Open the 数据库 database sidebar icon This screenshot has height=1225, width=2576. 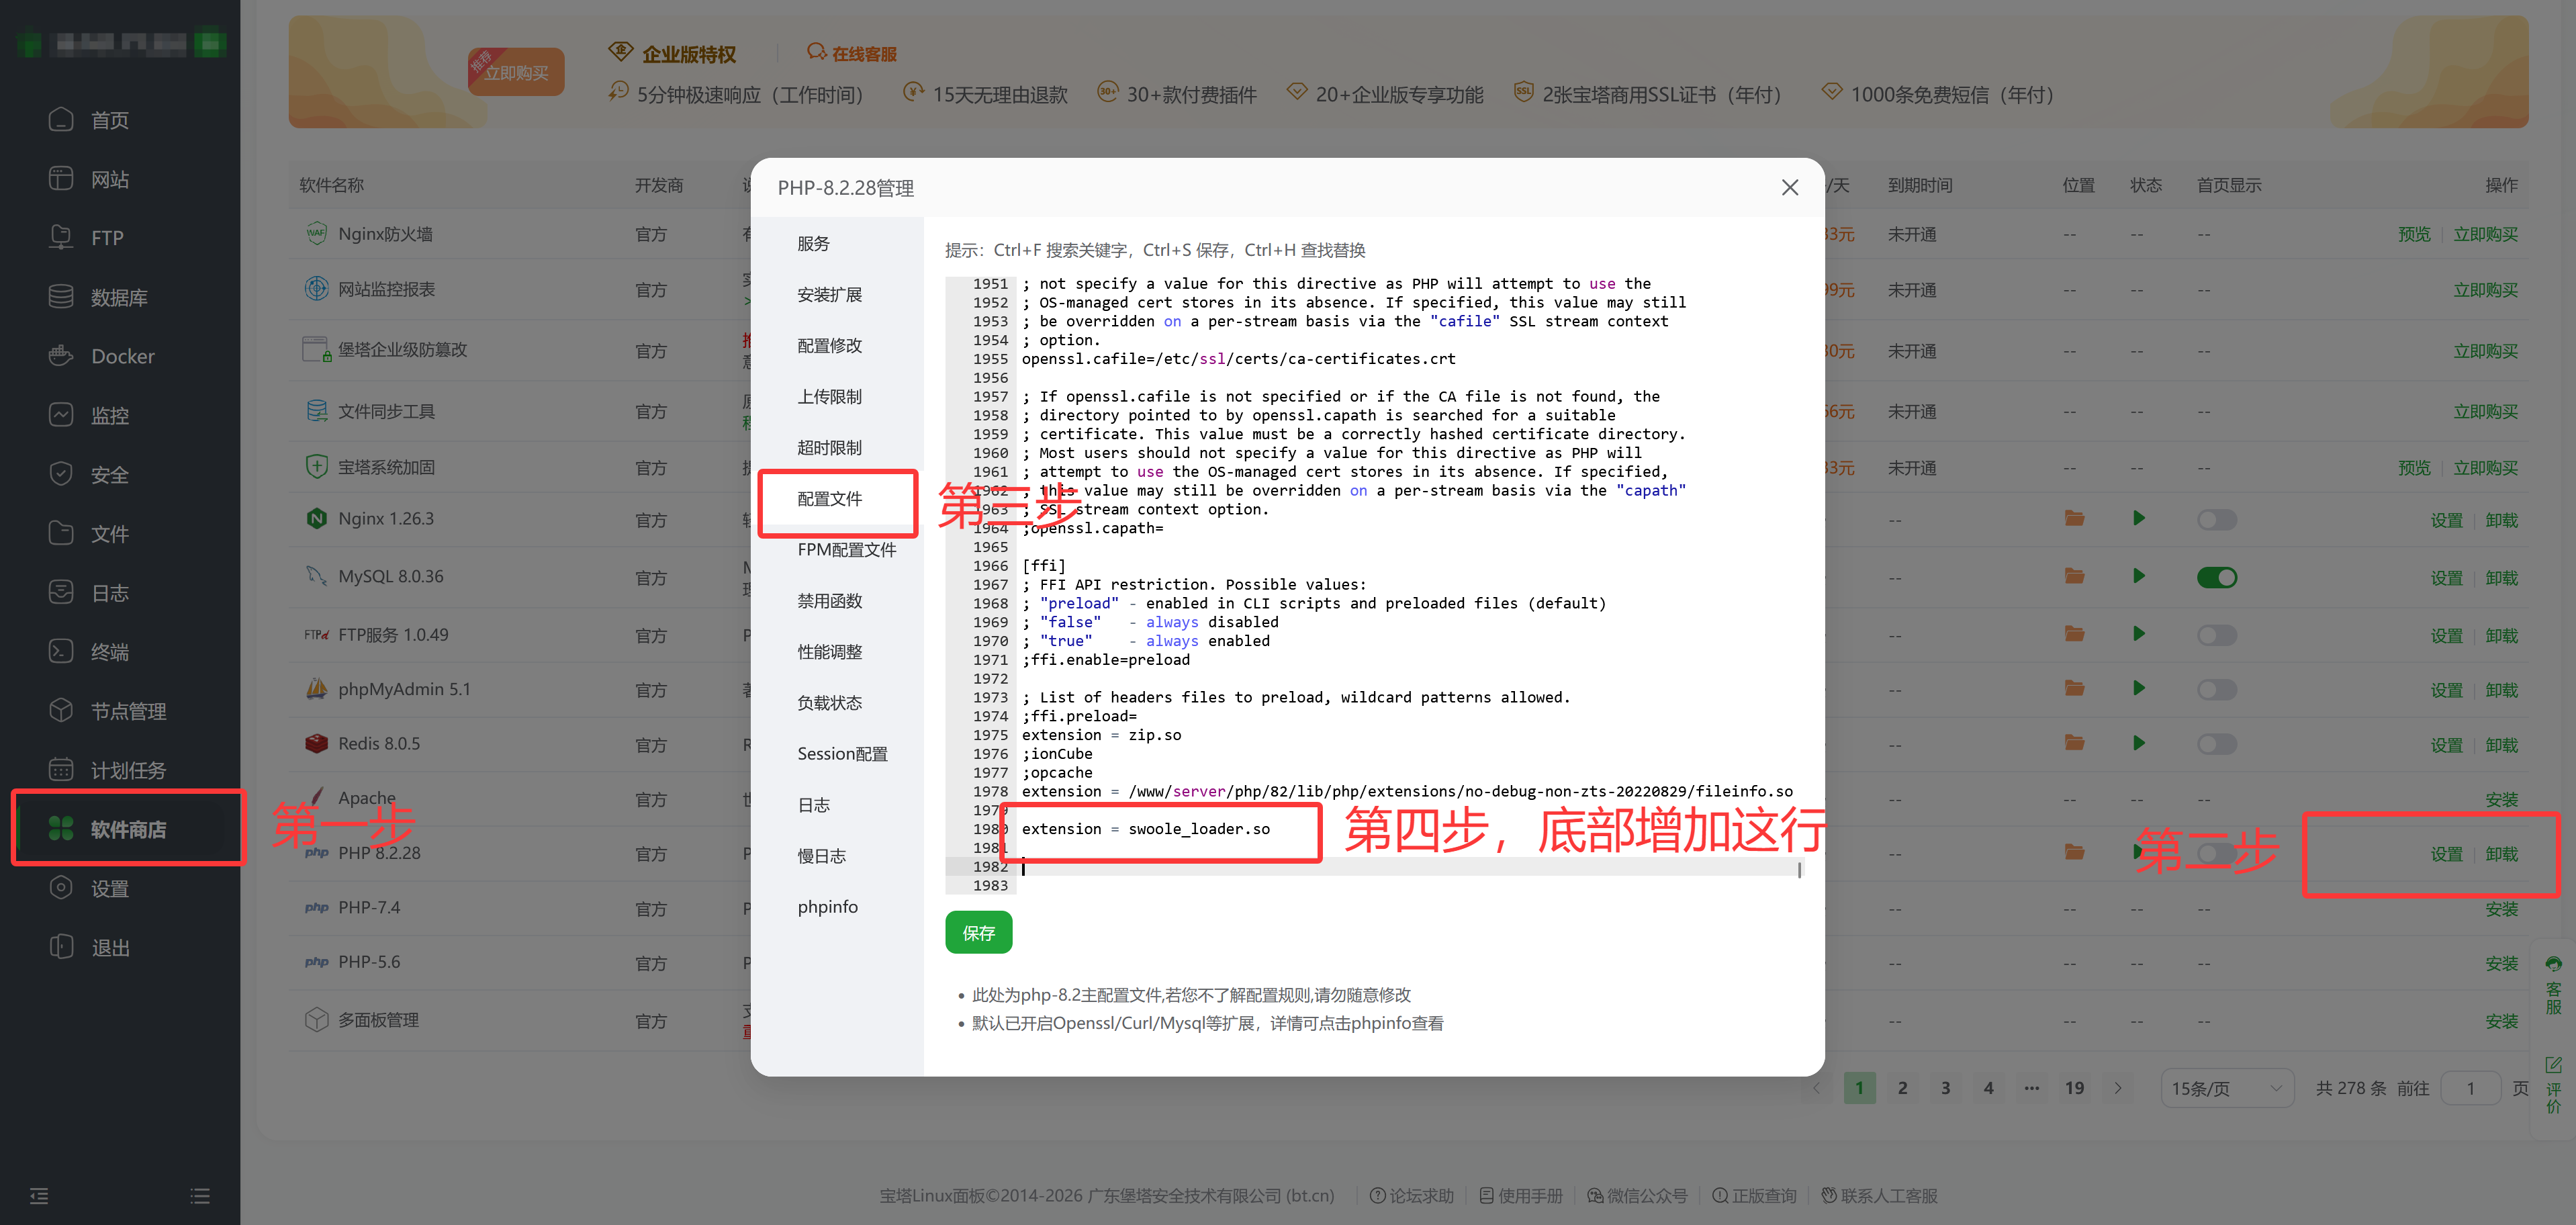click(x=61, y=297)
